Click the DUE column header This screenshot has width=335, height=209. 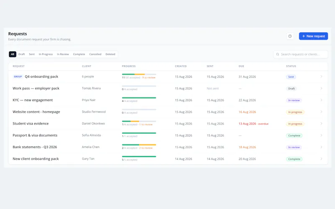[242, 66]
